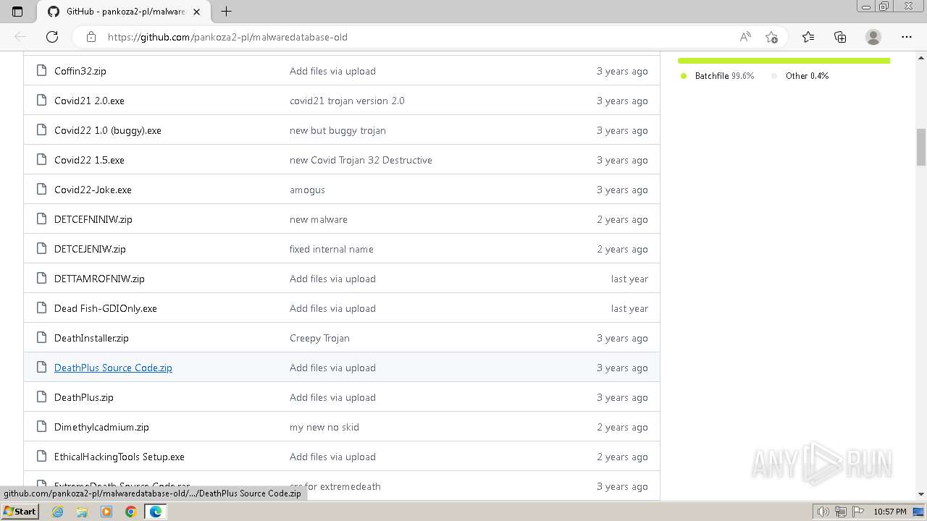
Task: Click the action center flag icon
Action: (857, 512)
